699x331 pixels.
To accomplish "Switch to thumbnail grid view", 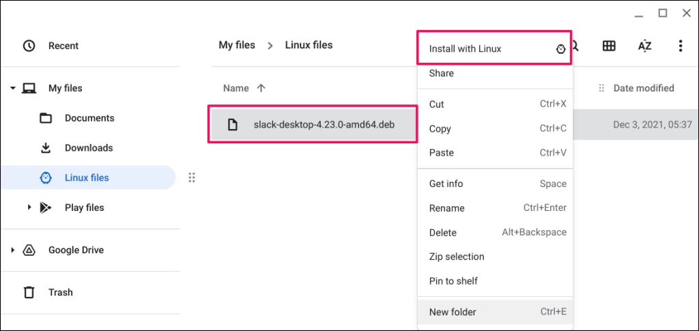I will click(609, 46).
